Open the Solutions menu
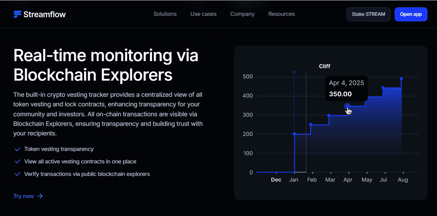Screen dimensions: 437x216 (165, 14)
